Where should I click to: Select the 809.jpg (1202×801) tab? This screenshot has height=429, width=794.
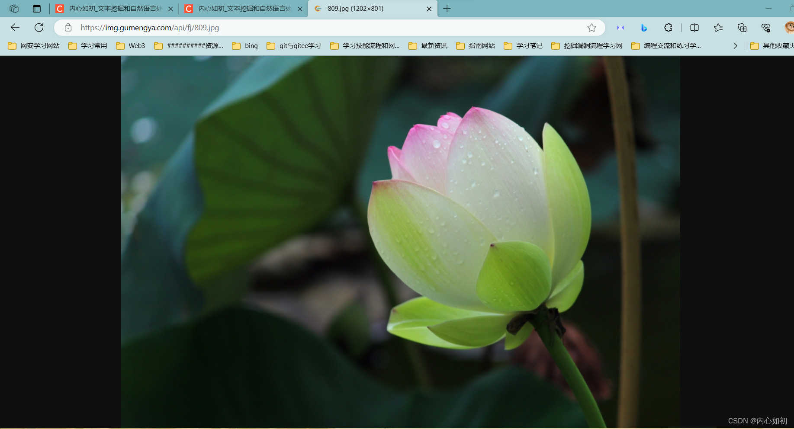tap(373, 9)
